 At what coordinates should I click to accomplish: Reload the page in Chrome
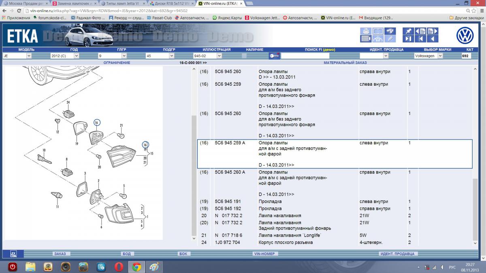[x=20, y=11]
